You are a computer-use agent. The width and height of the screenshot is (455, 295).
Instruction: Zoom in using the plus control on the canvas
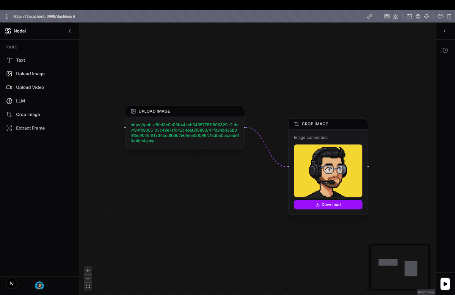pyautogui.click(x=88, y=270)
